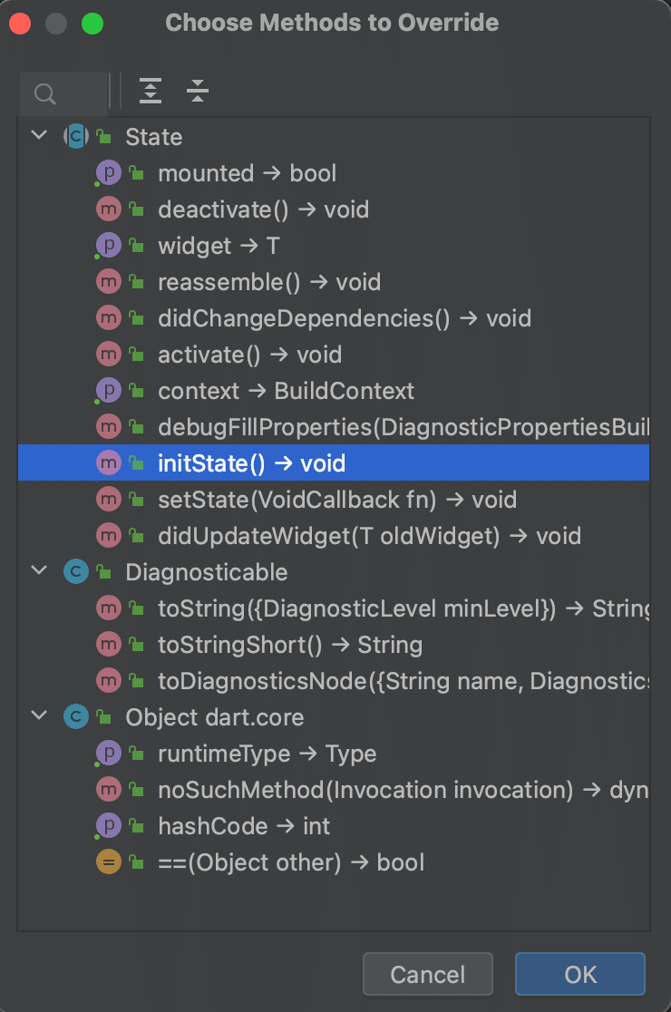Viewport: 671px width, 1012px height.
Task: Click the Diagnosticable class icon
Action: (x=76, y=572)
